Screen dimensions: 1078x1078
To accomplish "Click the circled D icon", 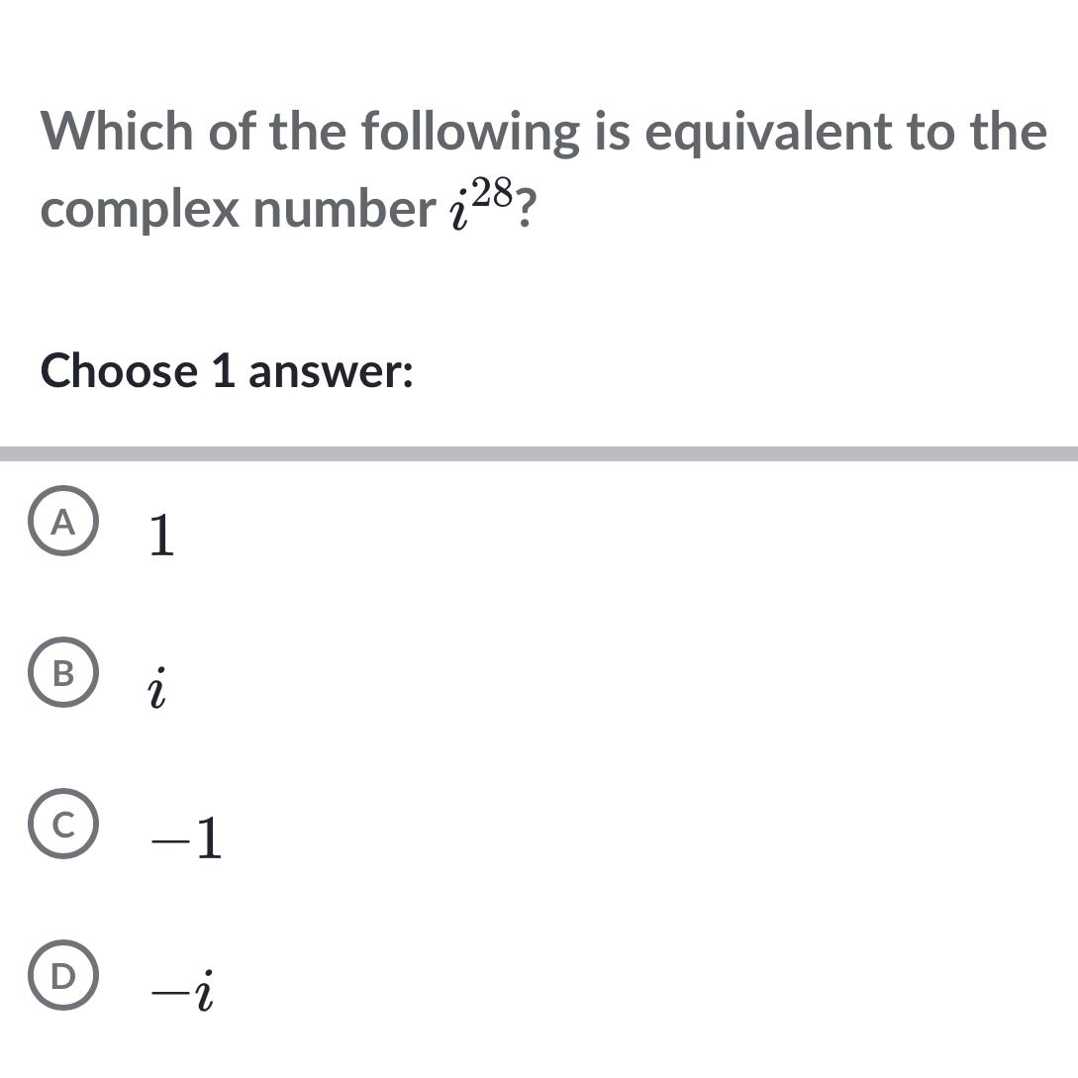I will 63,976.
